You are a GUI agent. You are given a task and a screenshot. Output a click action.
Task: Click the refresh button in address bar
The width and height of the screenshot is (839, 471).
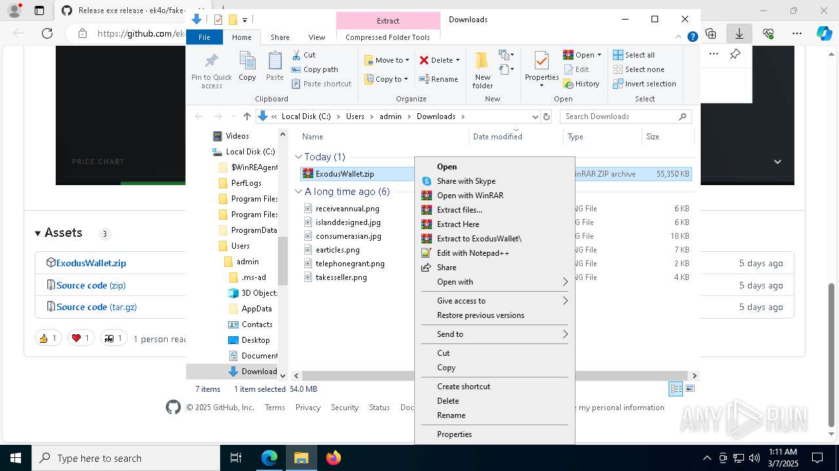click(x=547, y=116)
